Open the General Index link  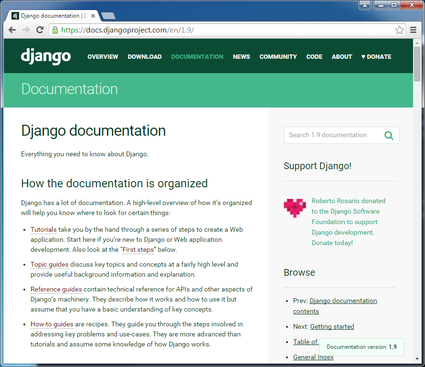tap(313, 357)
